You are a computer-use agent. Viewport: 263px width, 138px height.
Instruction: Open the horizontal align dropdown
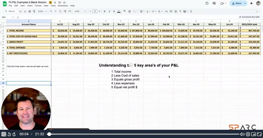pyautogui.click(x=142, y=11)
